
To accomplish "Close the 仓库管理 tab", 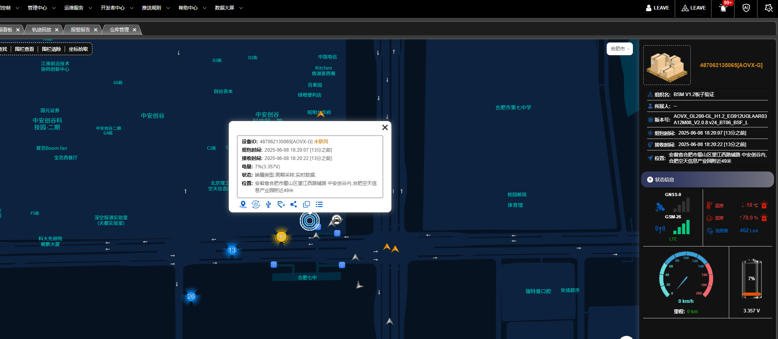I will coord(134,30).
